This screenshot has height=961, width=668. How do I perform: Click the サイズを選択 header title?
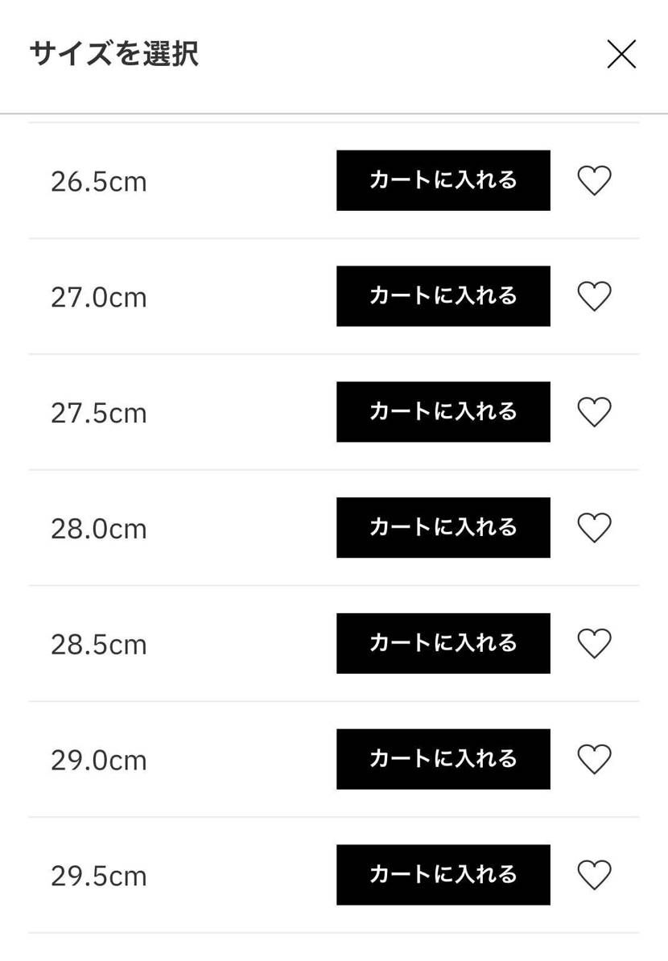point(114,54)
